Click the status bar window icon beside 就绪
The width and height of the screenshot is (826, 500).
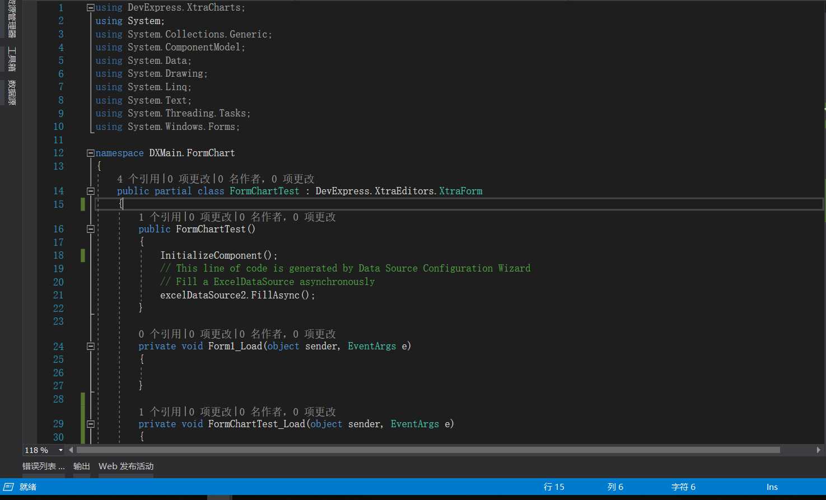pyautogui.click(x=8, y=487)
